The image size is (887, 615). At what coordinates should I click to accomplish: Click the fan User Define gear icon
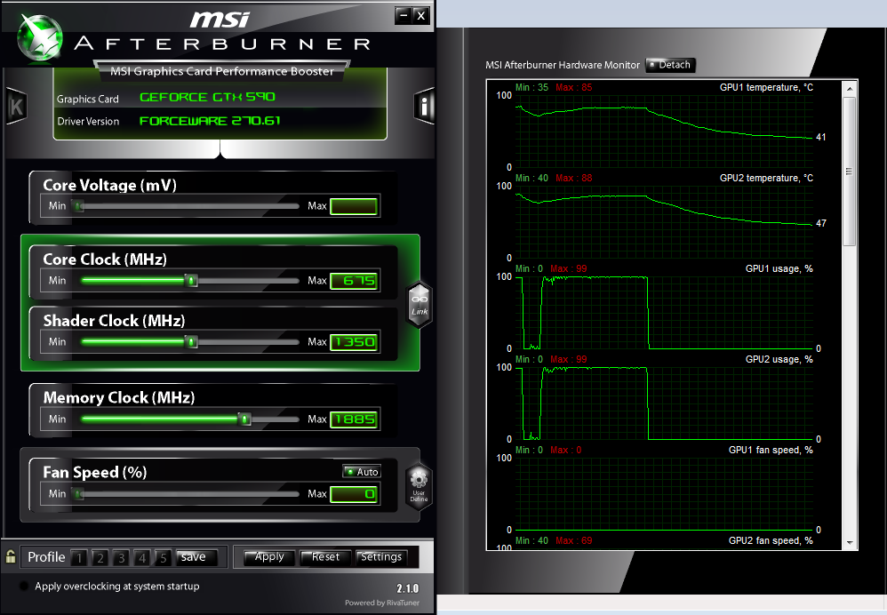point(419,485)
